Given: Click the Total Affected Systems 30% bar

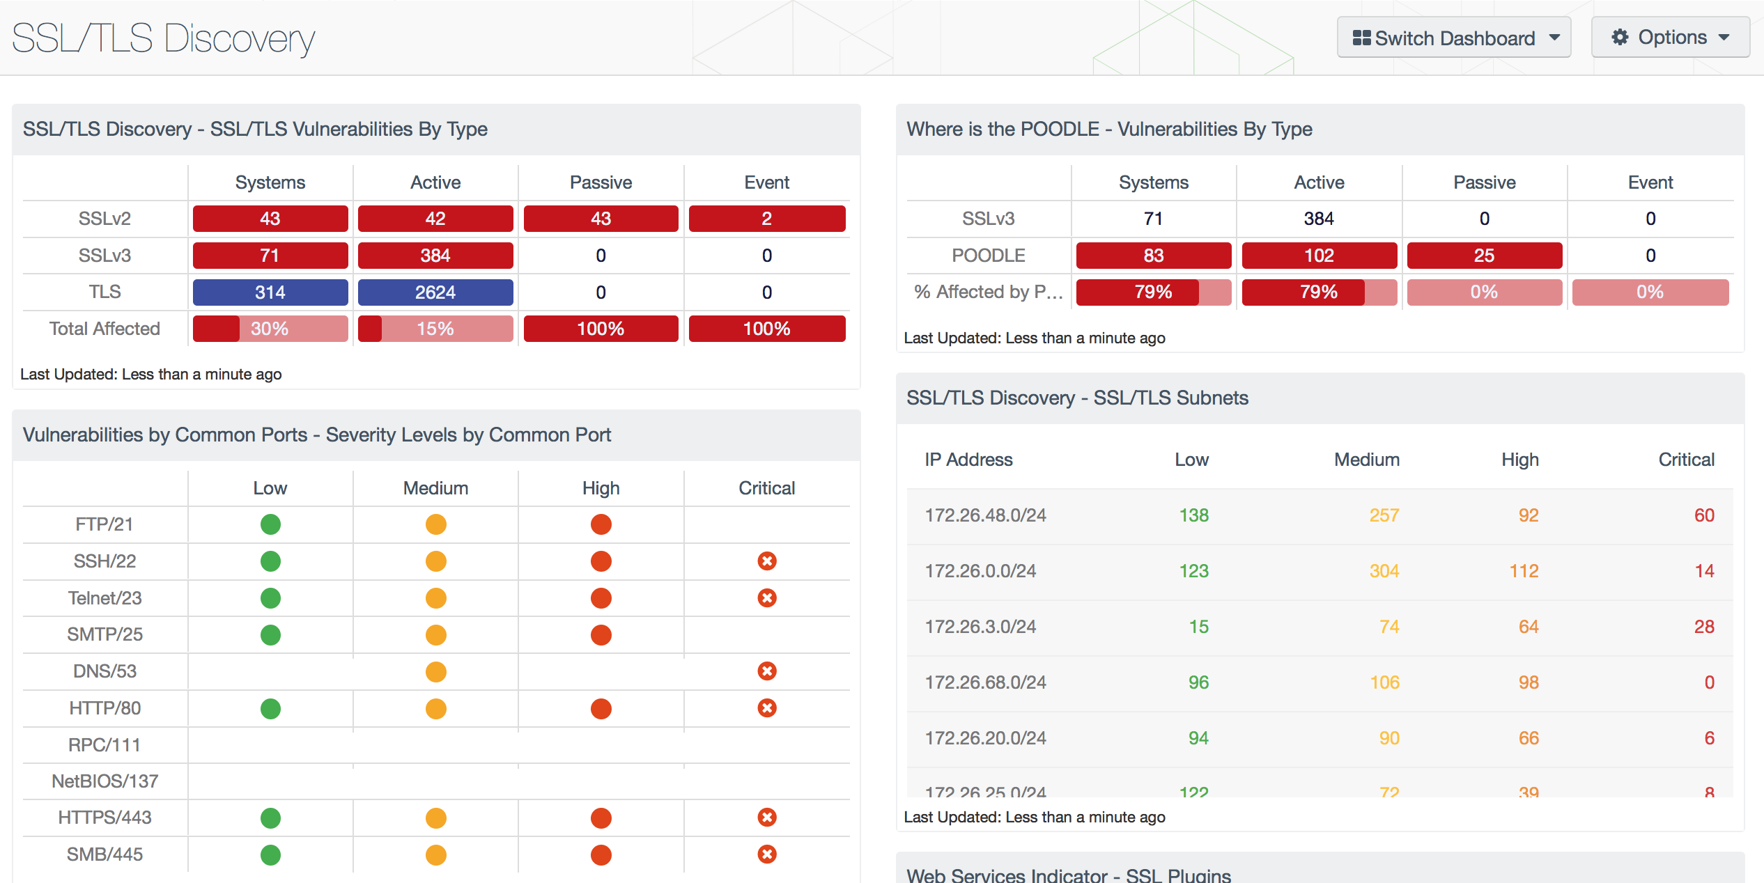Looking at the screenshot, I should [x=270, y=329].
